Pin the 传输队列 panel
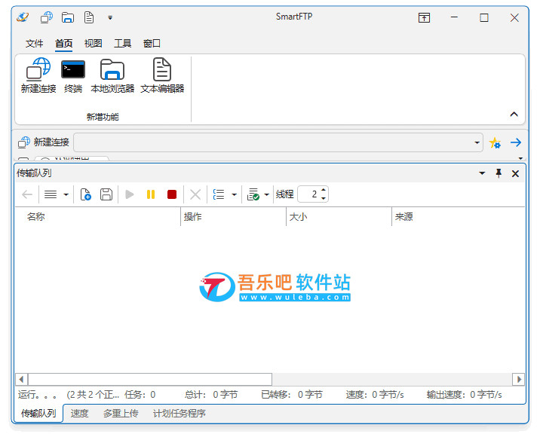540x440 pixels. [499, 173]
